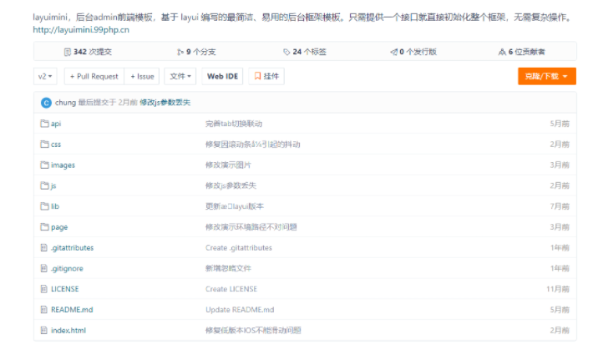Launch the Web IDE
The width and height of the screenshot is (598, 355).
(x=222, y=76)
